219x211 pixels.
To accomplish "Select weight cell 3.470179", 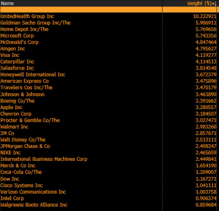I will [206, 87].
